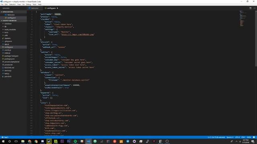Click the errors and warnings status indicator

[5, 137]
